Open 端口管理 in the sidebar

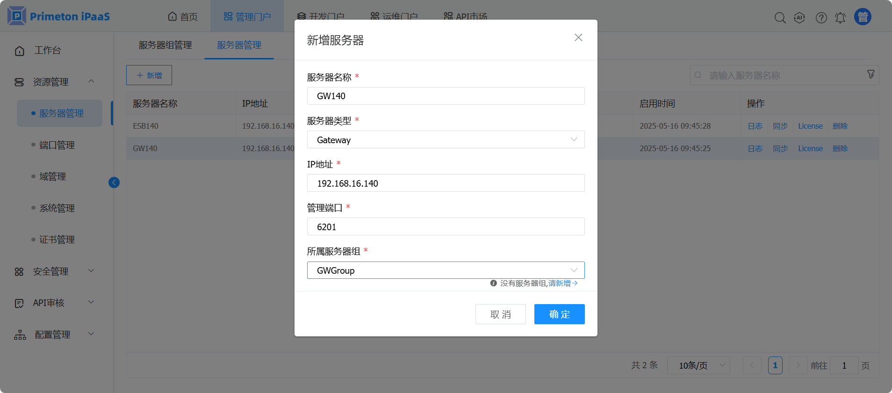click(57, 145)
